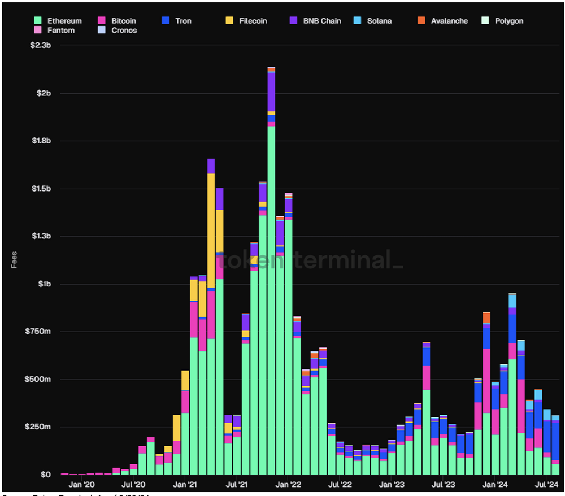Click the Solana light-blue legend swatch
This screenshot has width=565, height=496.
coord(357,20)
